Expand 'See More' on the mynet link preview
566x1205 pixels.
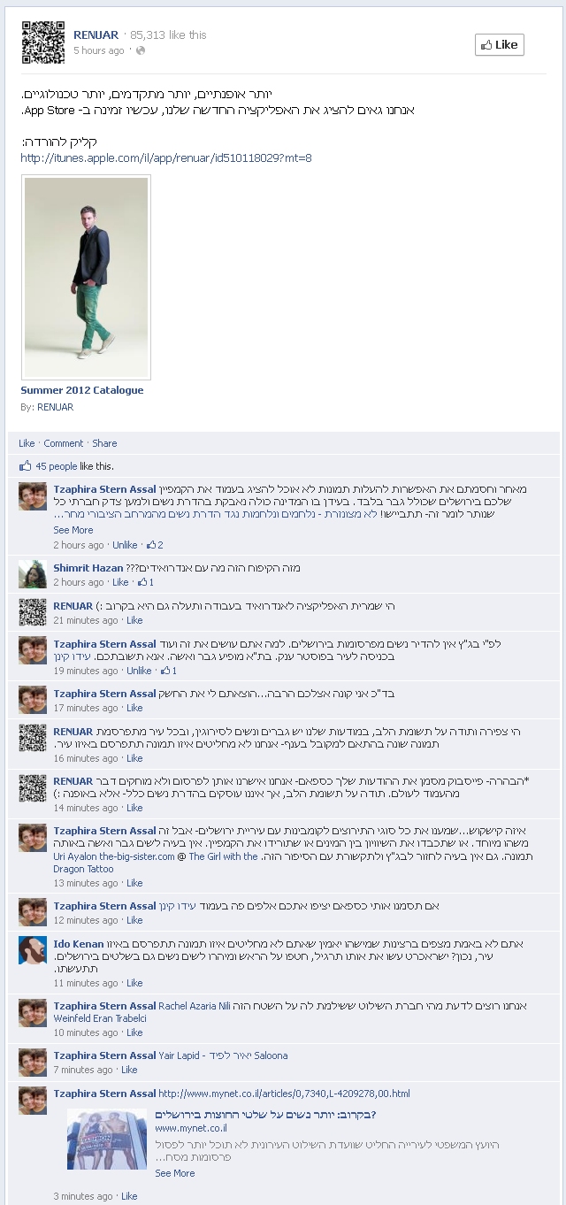coord(174,1173)
